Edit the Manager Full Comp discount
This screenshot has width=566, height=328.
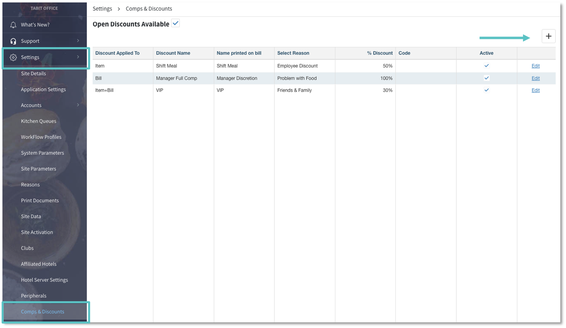point(536,78)
